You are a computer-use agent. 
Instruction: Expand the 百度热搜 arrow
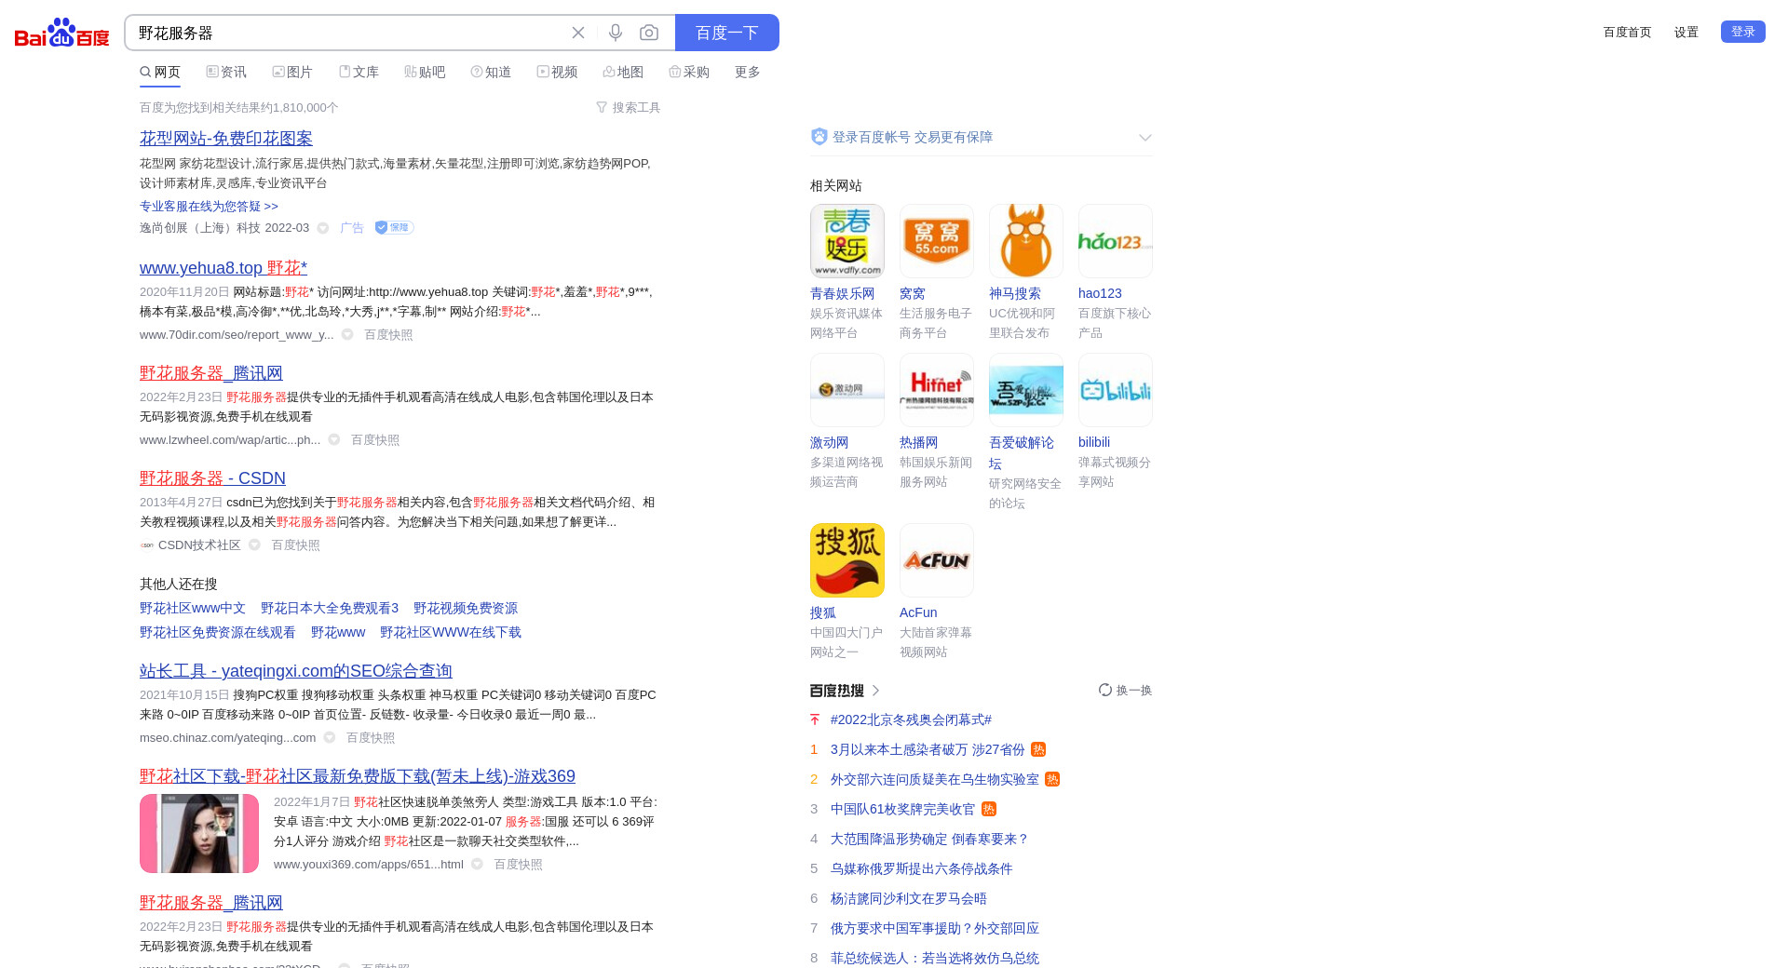tap(875, 690)
